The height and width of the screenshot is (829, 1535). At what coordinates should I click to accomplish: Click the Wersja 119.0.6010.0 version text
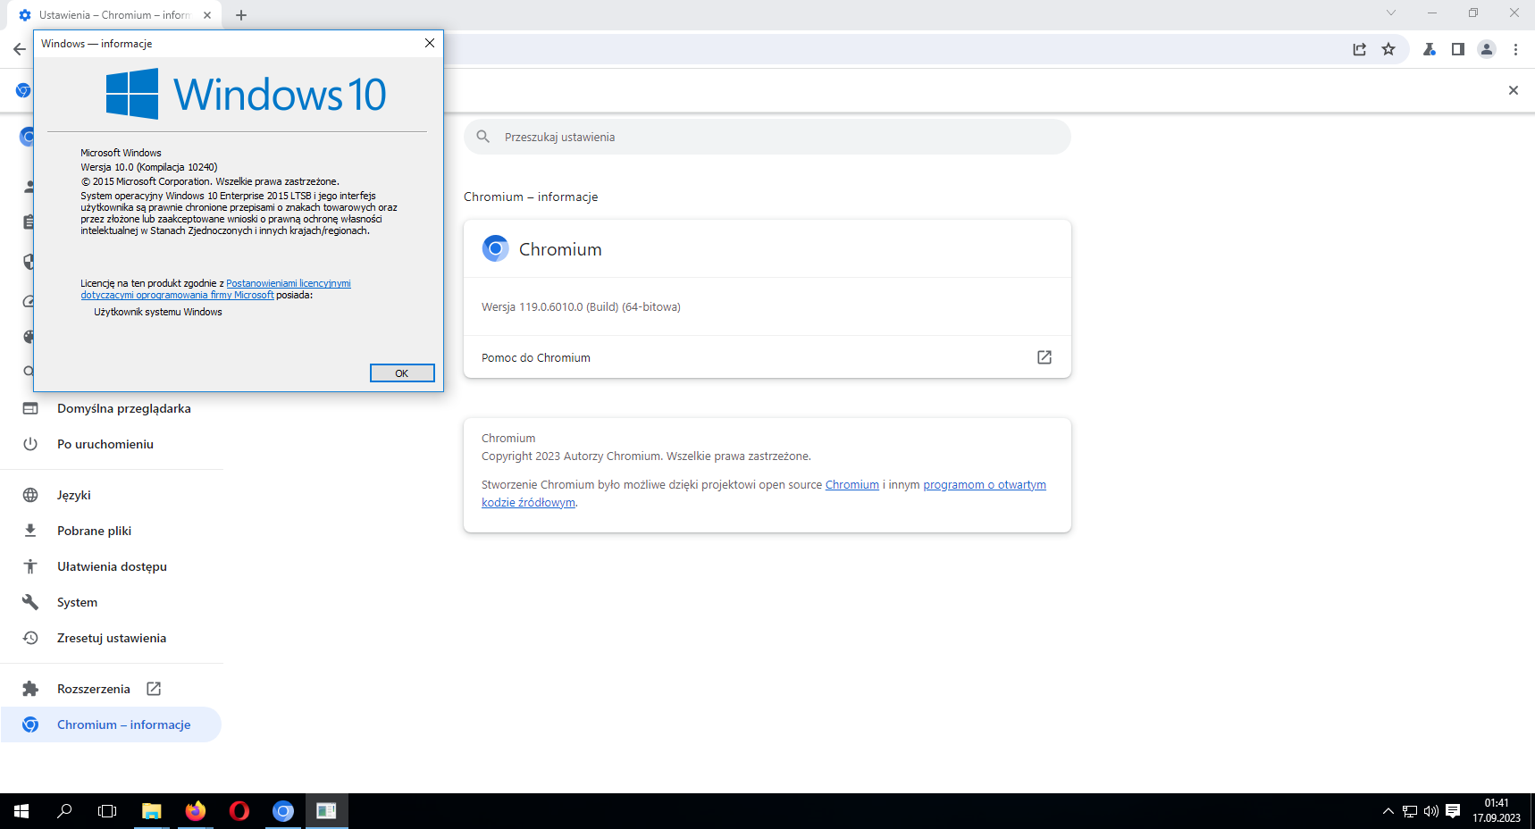pos(581,306)
